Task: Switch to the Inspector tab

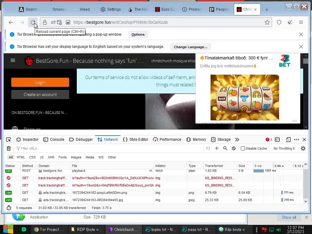Action: click(x=27, y=140)
